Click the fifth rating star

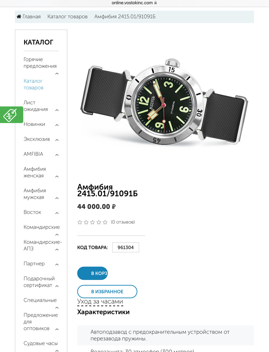click(x=105, y=222)
